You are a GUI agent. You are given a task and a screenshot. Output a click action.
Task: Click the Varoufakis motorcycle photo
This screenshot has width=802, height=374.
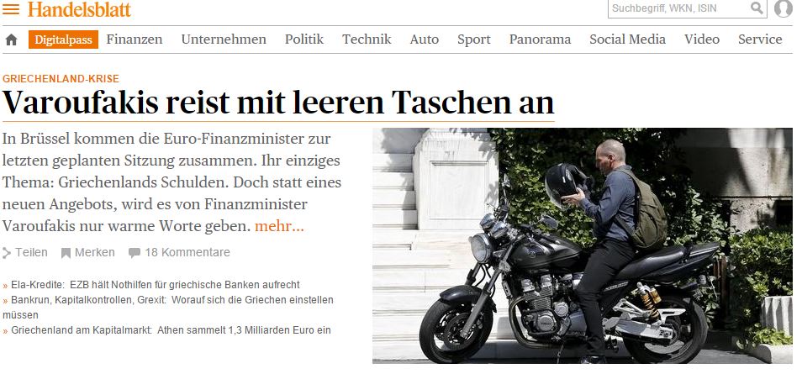[x=583, y=245]
